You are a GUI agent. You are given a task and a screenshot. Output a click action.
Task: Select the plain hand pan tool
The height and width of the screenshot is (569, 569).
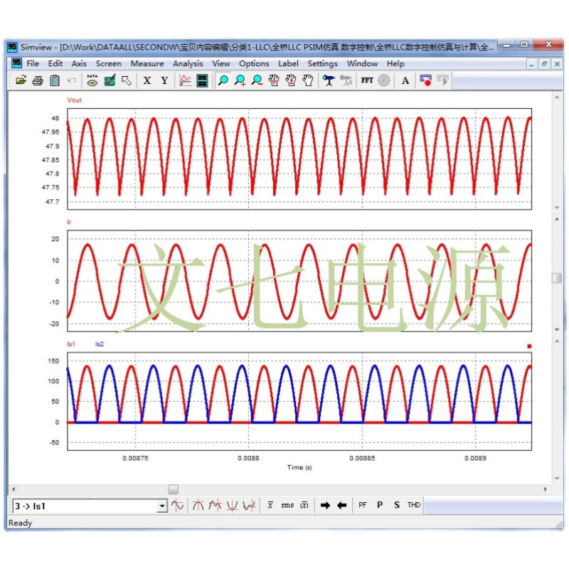308,80
